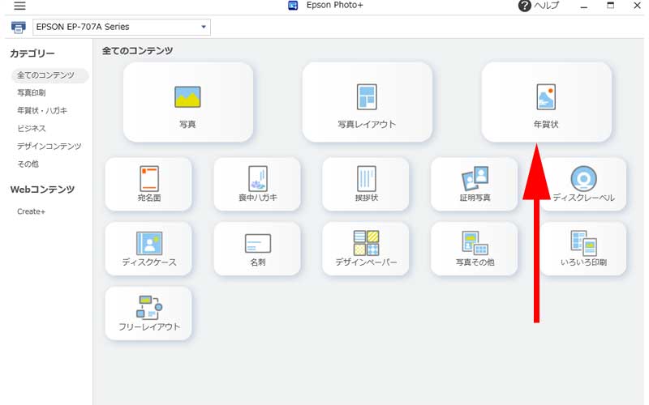The width and height of the screenshot is (649, 405).
Task: Click the printer icon beside printer selector
Action: pos(18,28)
